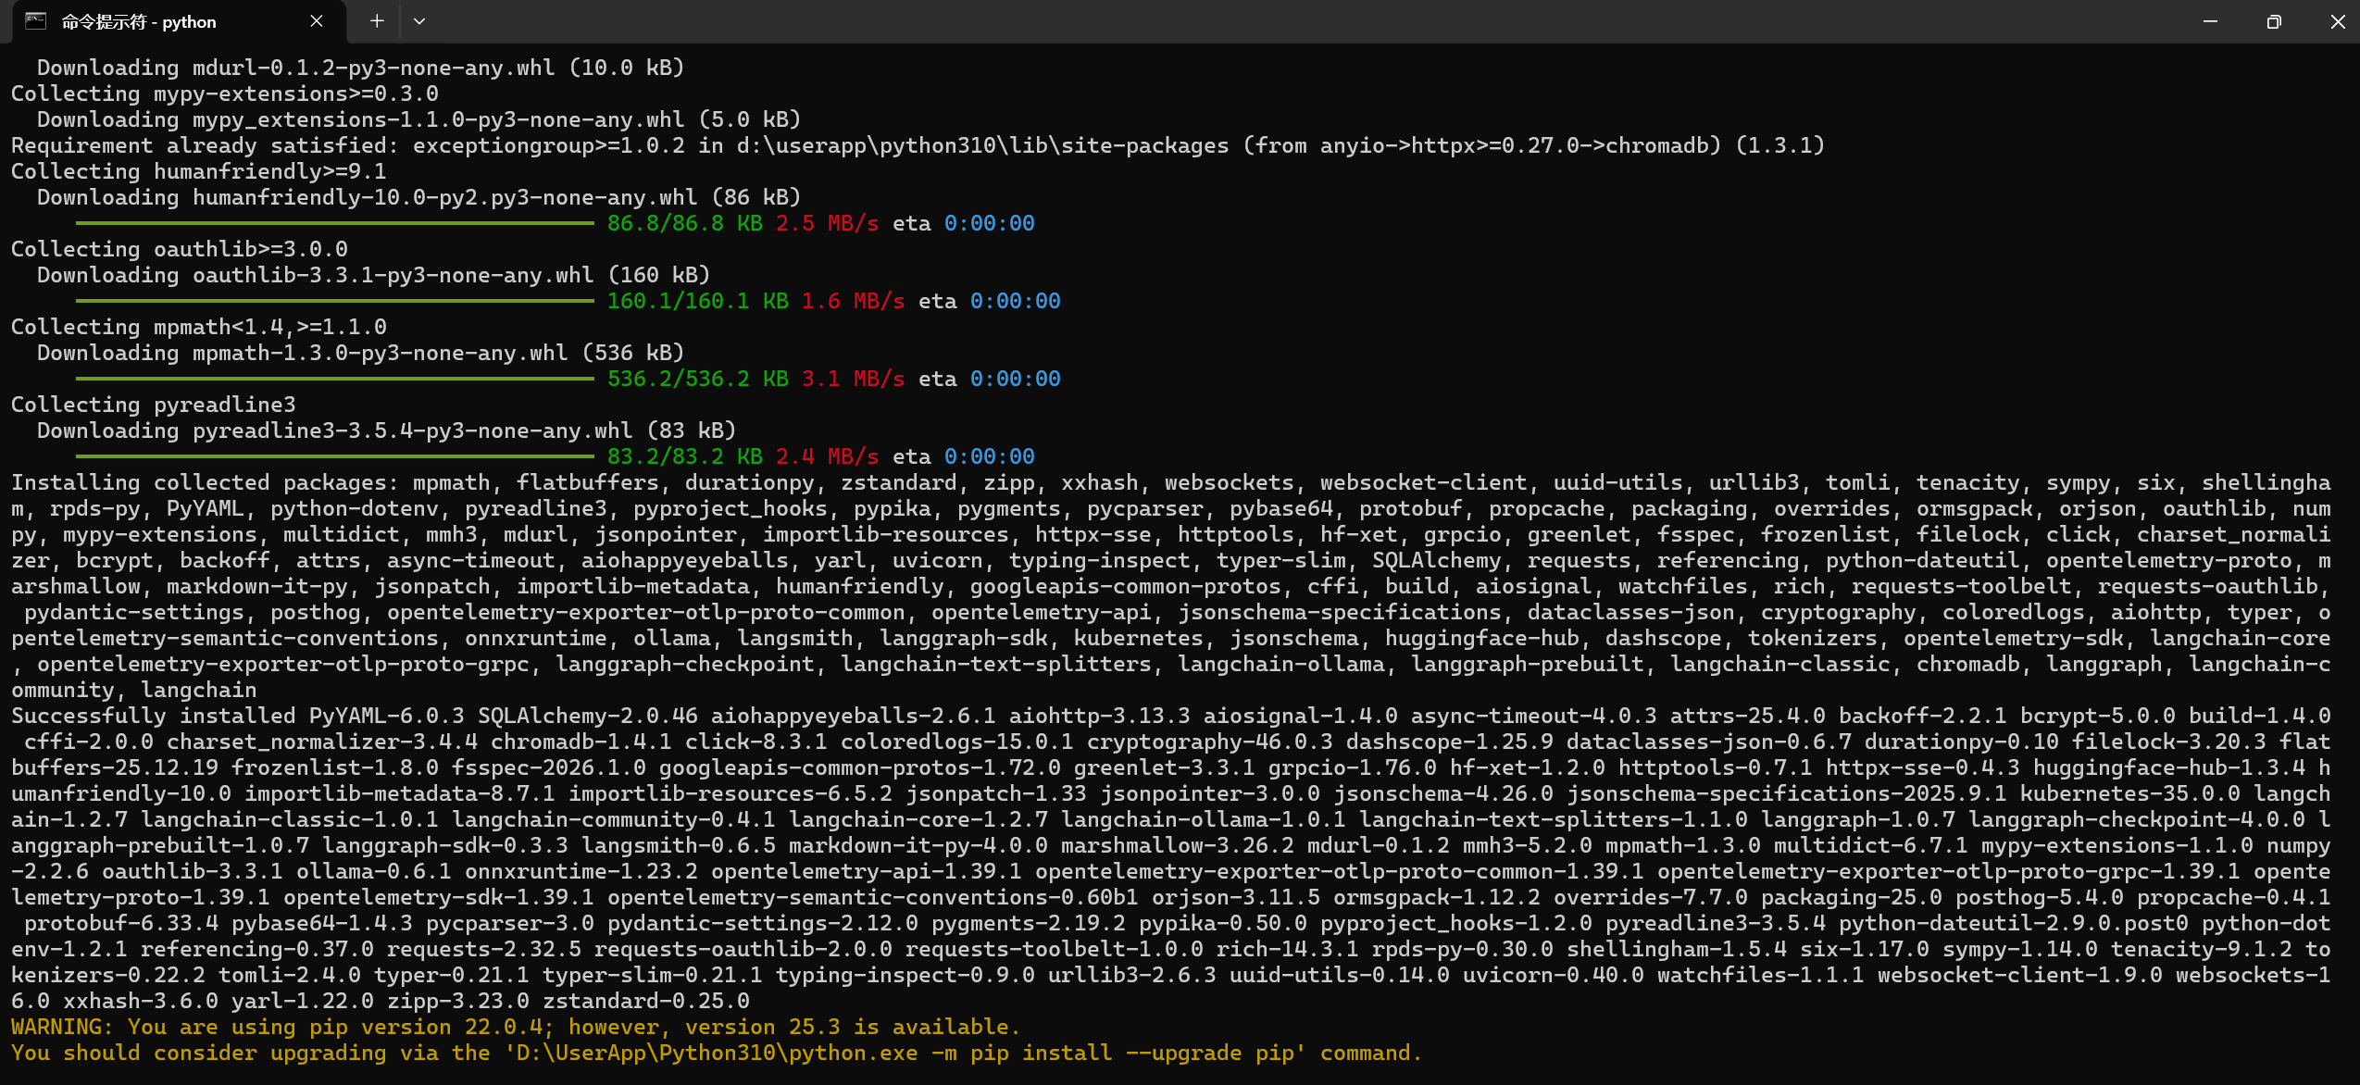This screenshot has width=2360, height=1085.
Task: Select the 命令提示符 - python tab title
Action: click(139, 22)
